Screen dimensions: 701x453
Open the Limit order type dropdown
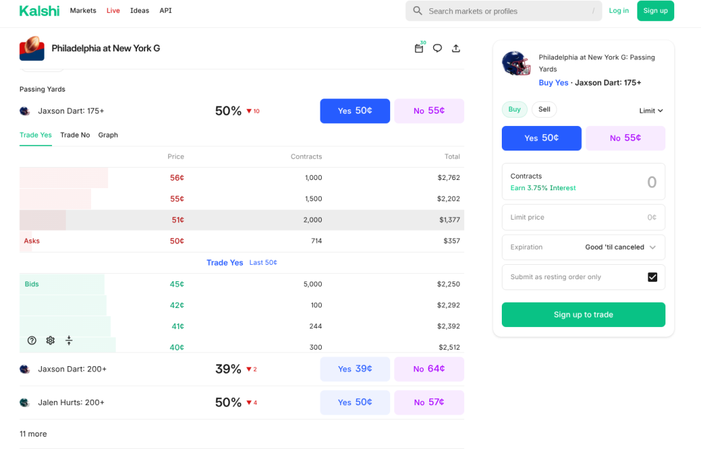[651, 111]
